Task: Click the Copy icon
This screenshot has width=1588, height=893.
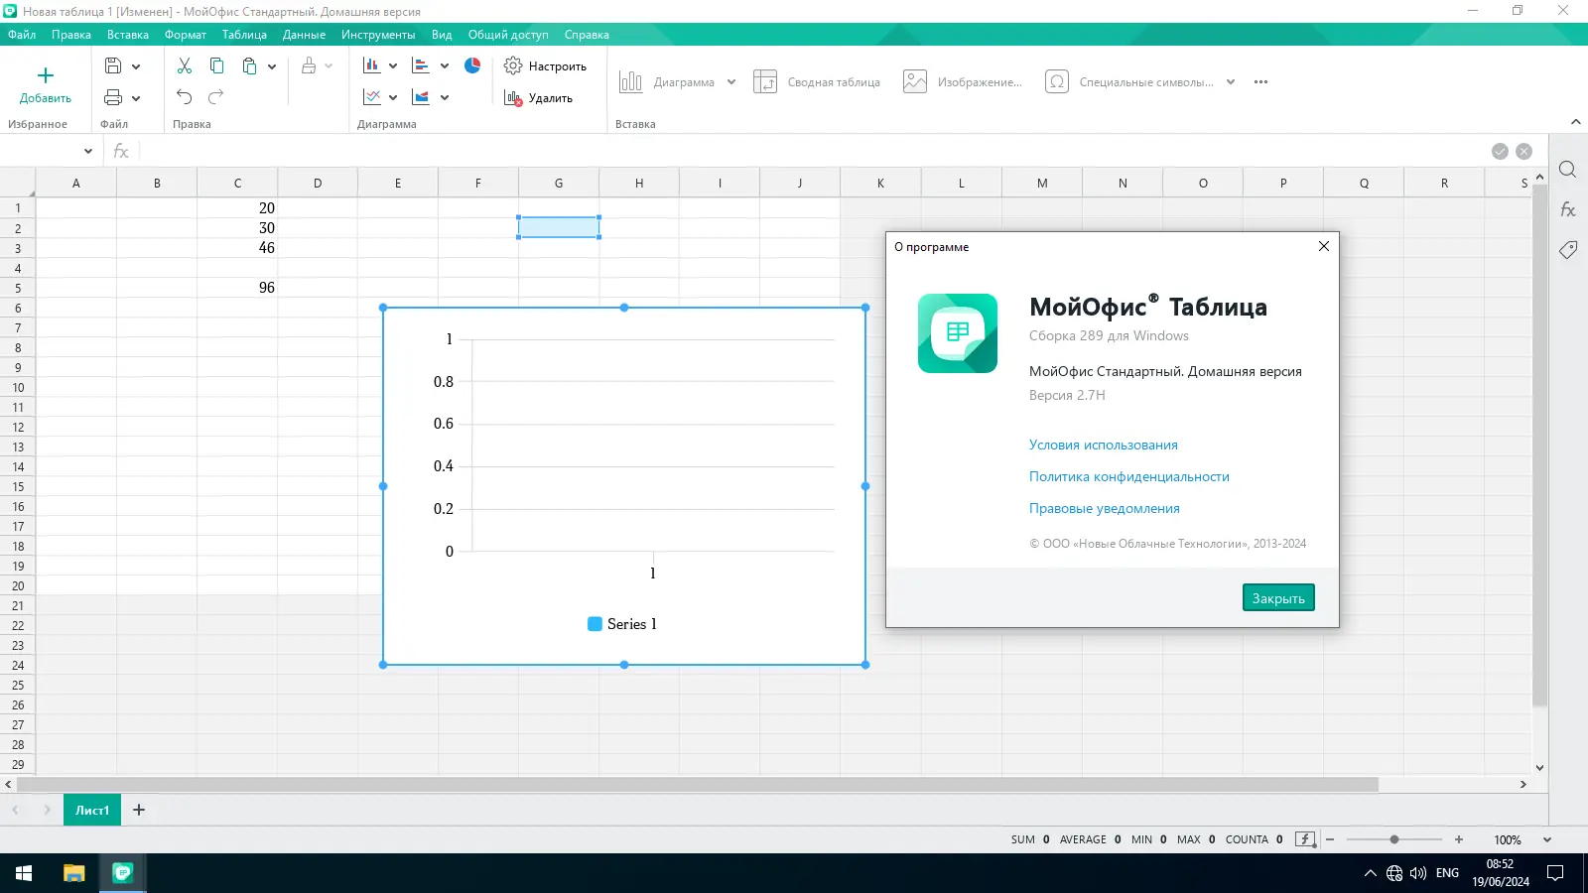Action: (x=216, y=65)
